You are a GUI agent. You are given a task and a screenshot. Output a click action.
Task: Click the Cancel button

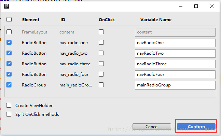(x=152, y=126)
